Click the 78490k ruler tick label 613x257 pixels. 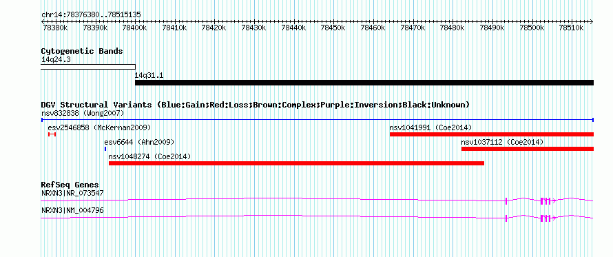[x=492, y=28]
